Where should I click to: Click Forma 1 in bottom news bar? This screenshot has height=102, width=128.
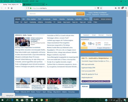[x=39, y=92]
